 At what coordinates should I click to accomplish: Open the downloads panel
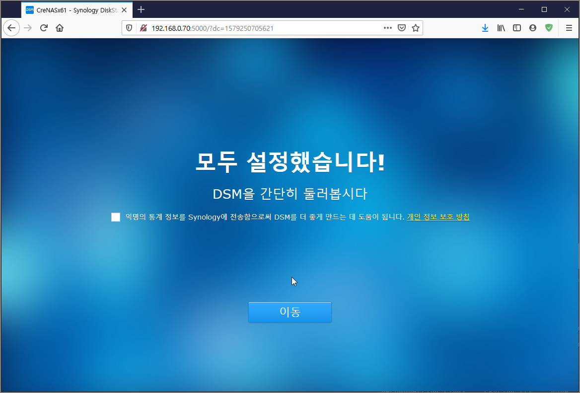[485, 28]
